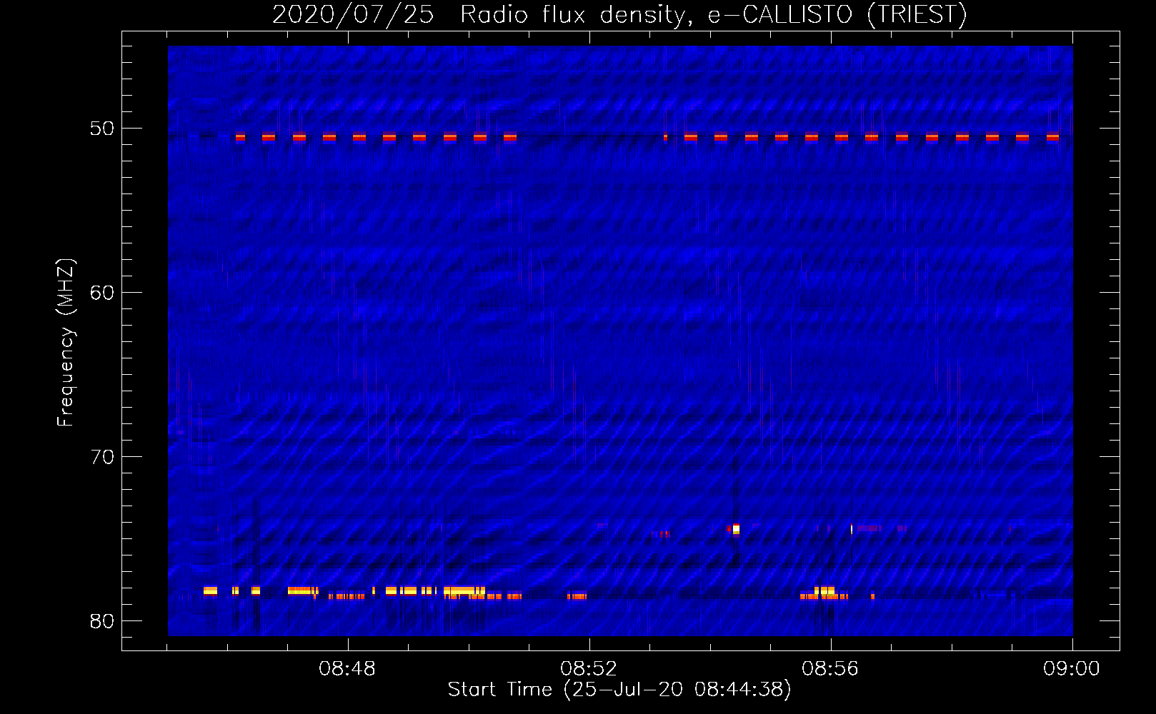Click the 'Start Time (25-Jul-20 08:44:38)' label
The image size is (1156, 714).
point(619,690)
